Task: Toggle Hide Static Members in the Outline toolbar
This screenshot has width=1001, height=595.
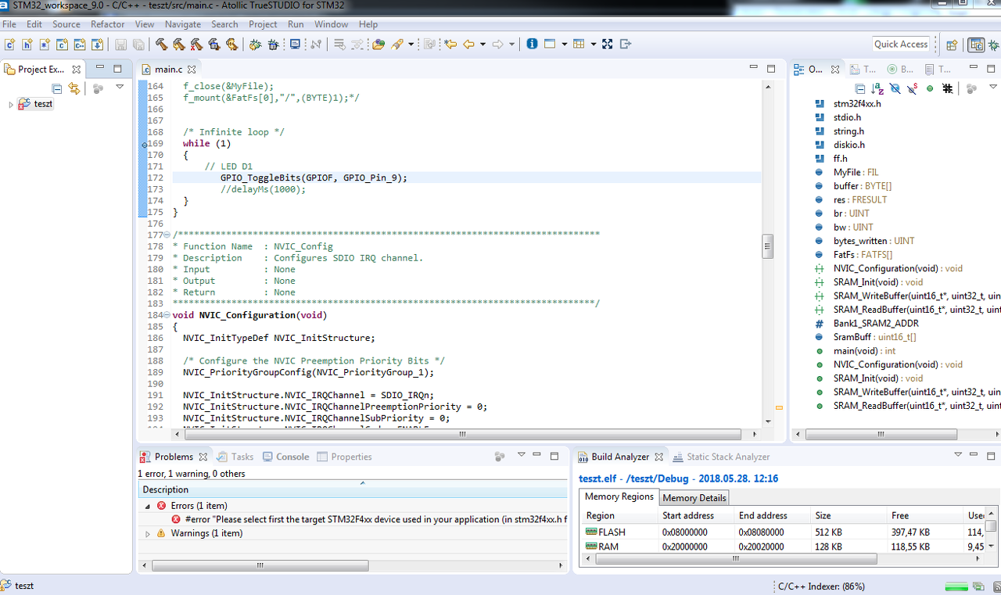Action: (x=912, y=88)
